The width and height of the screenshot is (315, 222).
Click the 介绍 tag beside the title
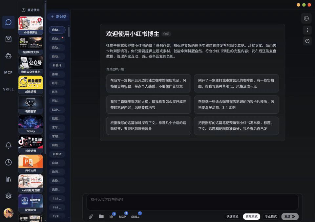click(166, 34)
